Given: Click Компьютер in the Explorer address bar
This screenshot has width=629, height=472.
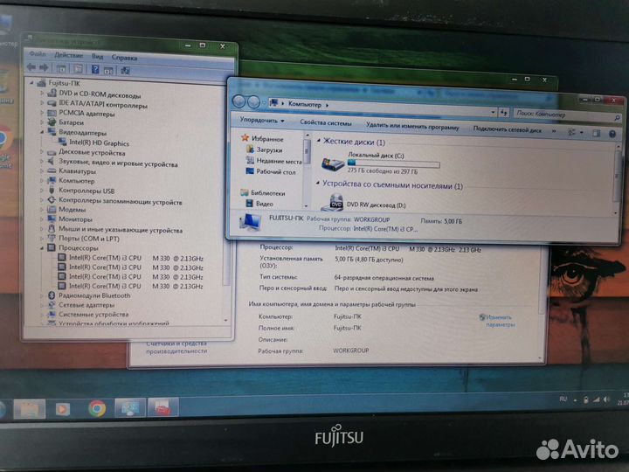Looking at the screenshot, I should pos(305,104).
